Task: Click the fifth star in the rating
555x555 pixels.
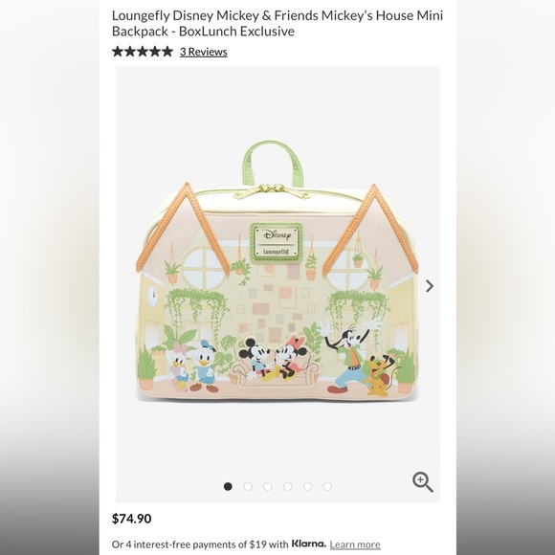Action: (167, 52)
